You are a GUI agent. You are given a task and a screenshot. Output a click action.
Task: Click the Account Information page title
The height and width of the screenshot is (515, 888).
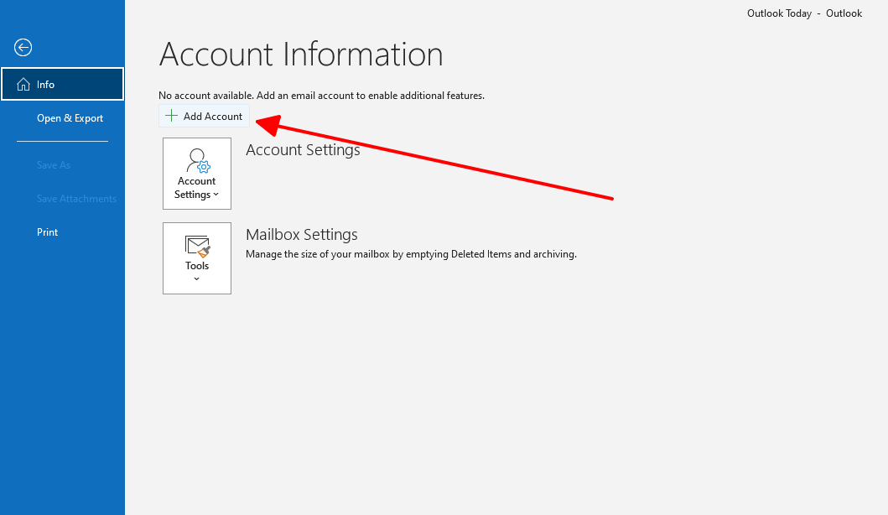click(x=301, y=55)
